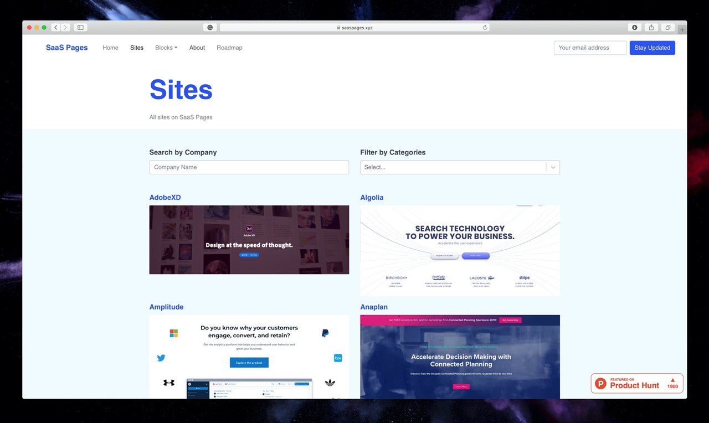This screenshot has height=423, width=709.
Task: Open a new tab with the plus button
Action: click(x=682, y=30)
